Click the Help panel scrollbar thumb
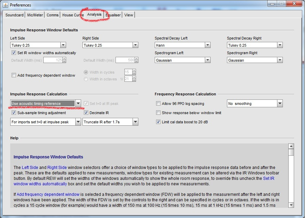Image resolution: width=305 pixels, height=218 pixels. (x=291, y=152)
